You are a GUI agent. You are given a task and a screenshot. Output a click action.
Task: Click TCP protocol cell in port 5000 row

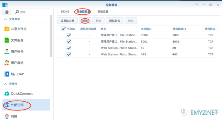point(211,35)
